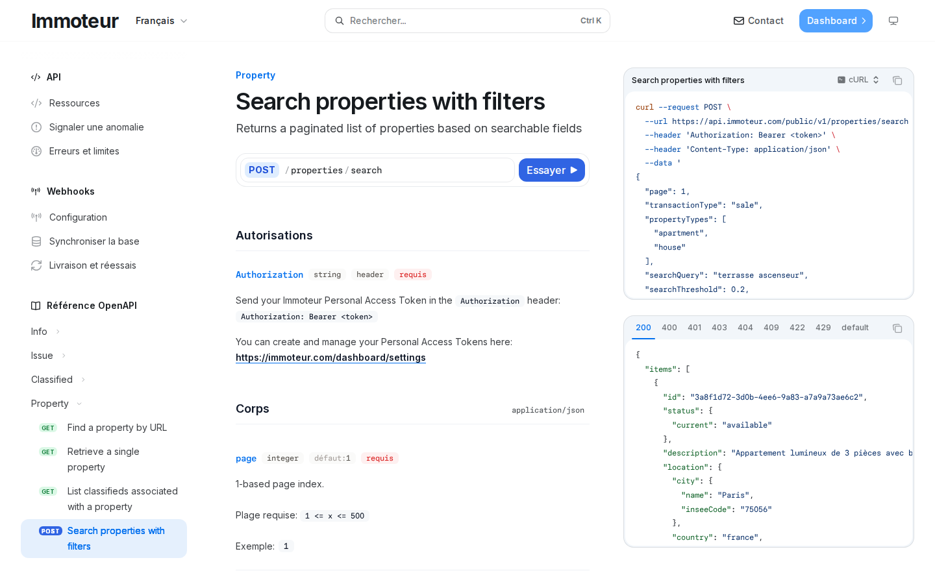Click the Erreurs et limites icon
Screen dimensions: 935x584
36,151
